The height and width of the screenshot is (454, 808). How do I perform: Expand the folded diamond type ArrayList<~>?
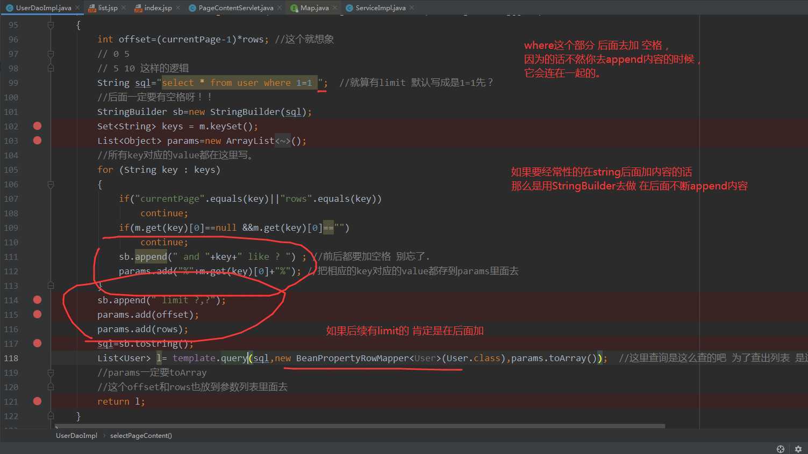tap(283, 141)
